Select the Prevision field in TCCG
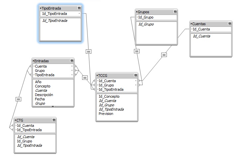Screen dimensions: 236x156 (106, 114)
